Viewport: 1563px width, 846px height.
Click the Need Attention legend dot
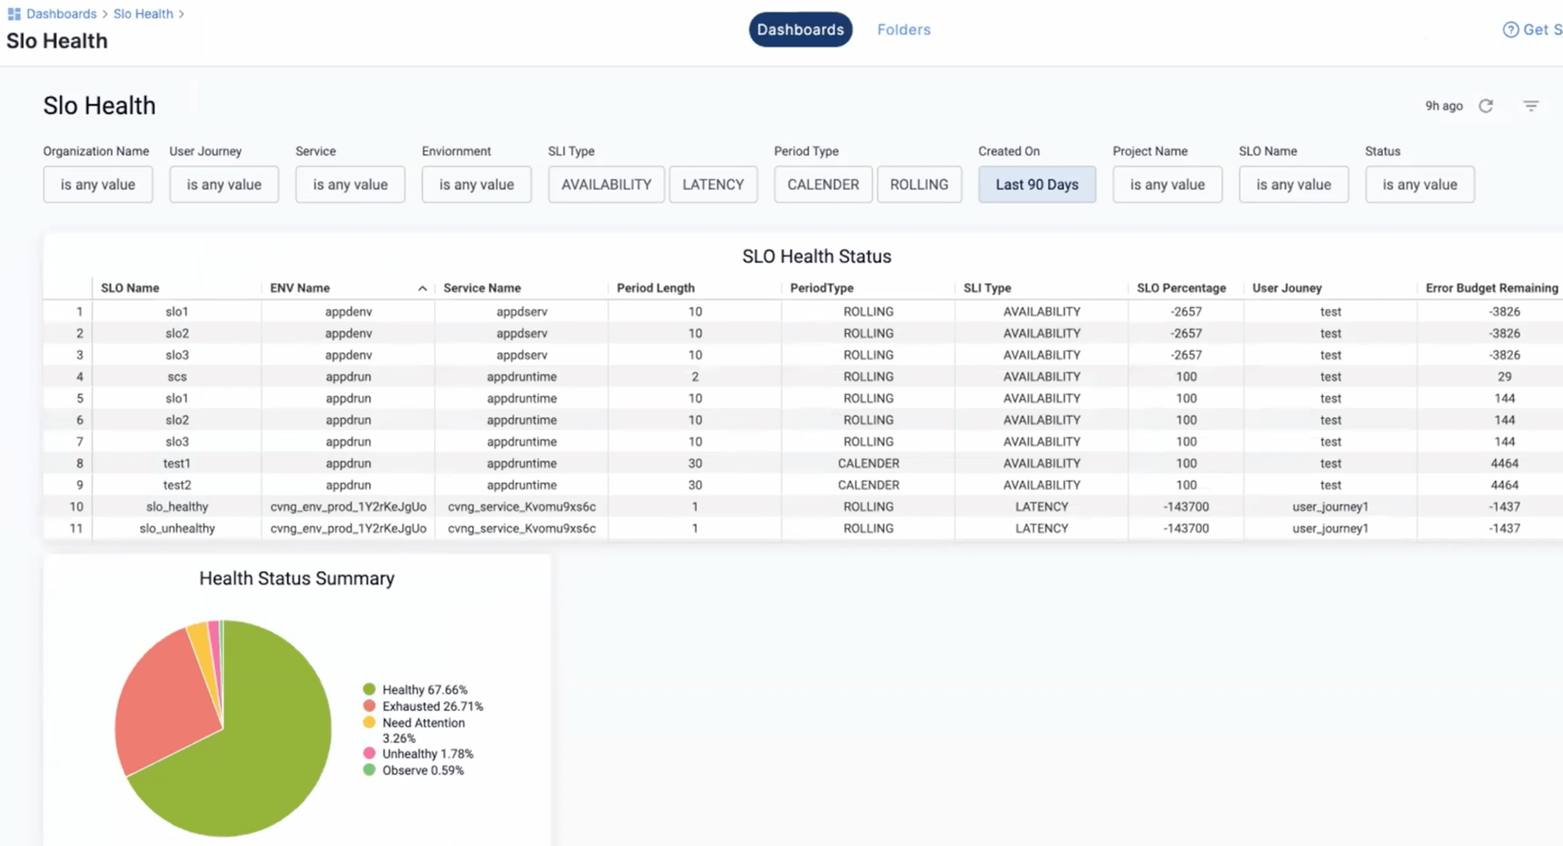369,722
